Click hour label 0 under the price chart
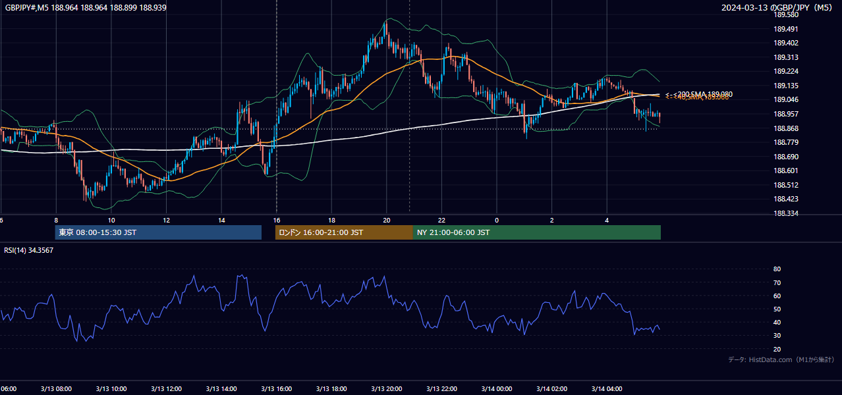Screen dimensions: 842x395 click(x=497, y=220)
